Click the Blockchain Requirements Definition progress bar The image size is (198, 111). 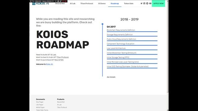[x=132, y=31]
